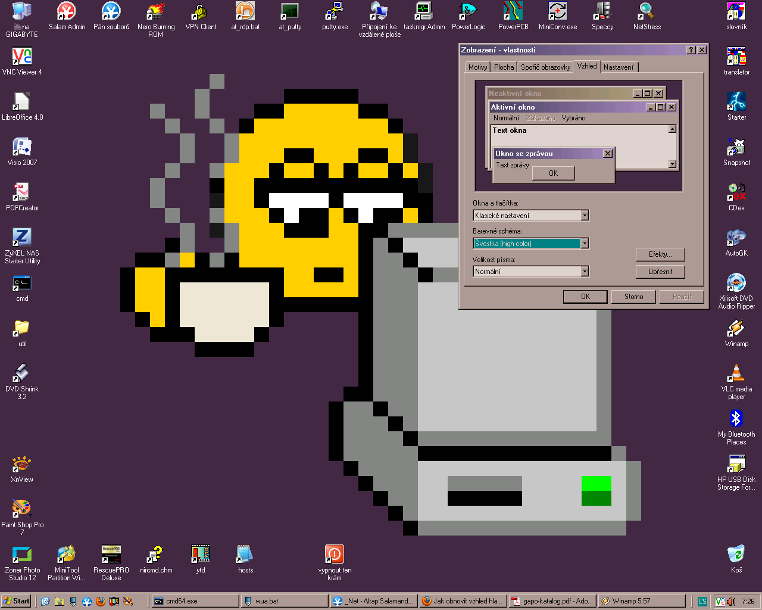
Task: Select the Paint Shop Pro 7 icon
Action: [22, 518]
